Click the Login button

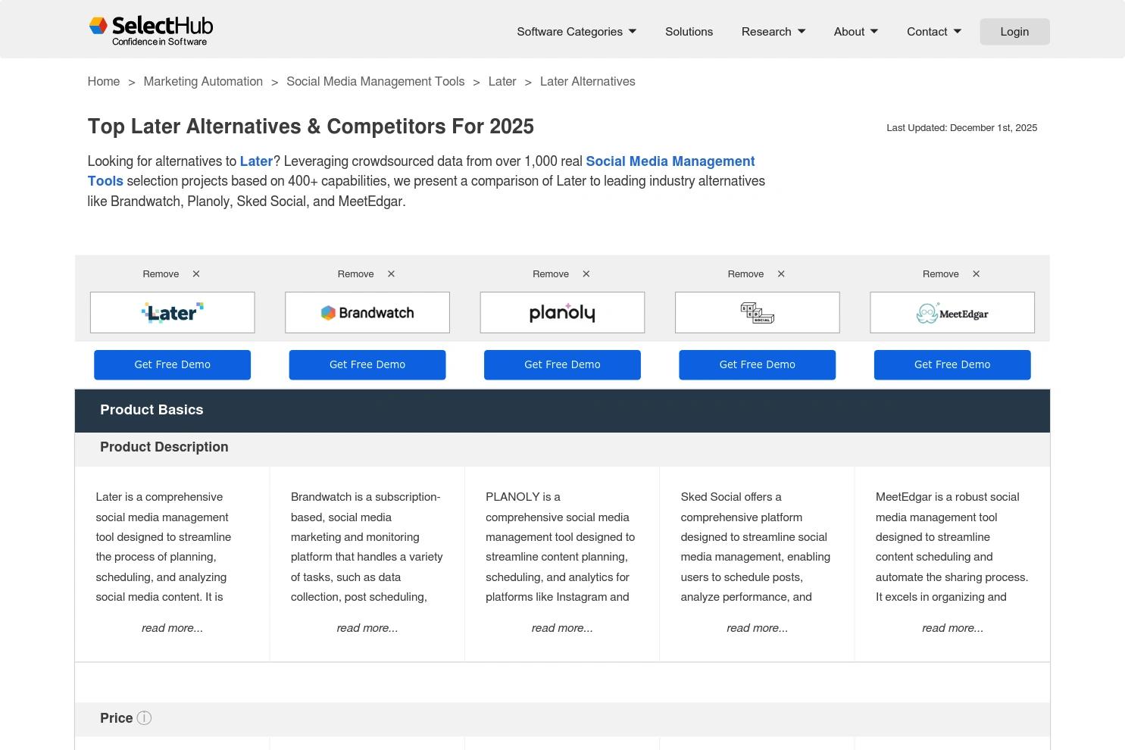1014,32
